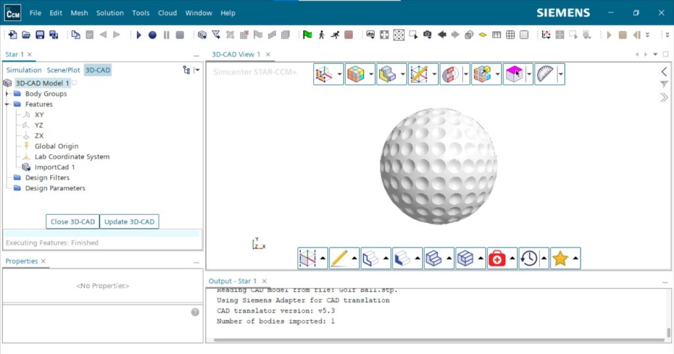
Task: Open the Mesh menu
Action: pos(79,13)
